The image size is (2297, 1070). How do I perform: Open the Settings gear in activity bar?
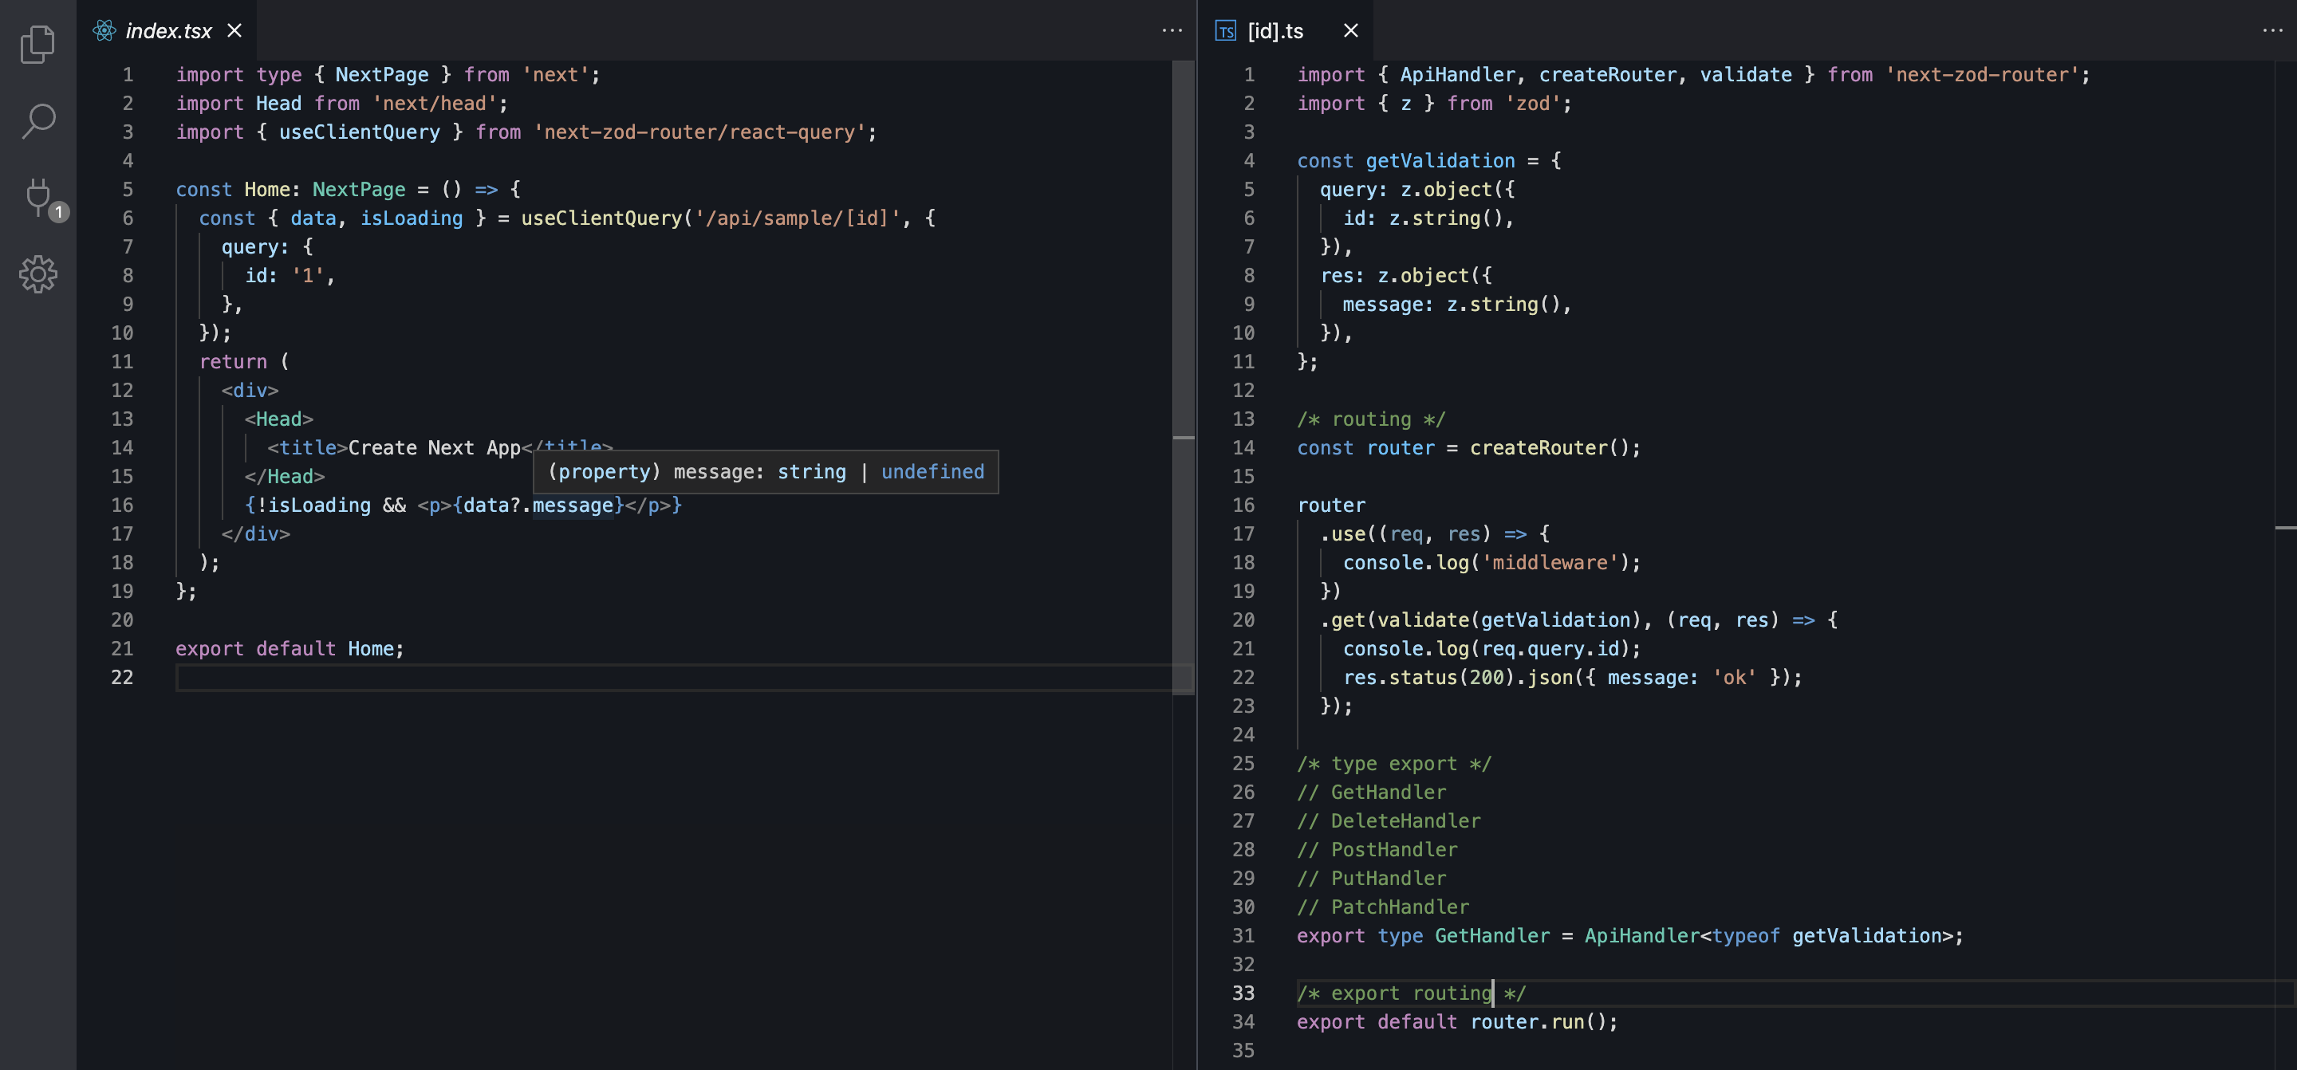(37, 273)
